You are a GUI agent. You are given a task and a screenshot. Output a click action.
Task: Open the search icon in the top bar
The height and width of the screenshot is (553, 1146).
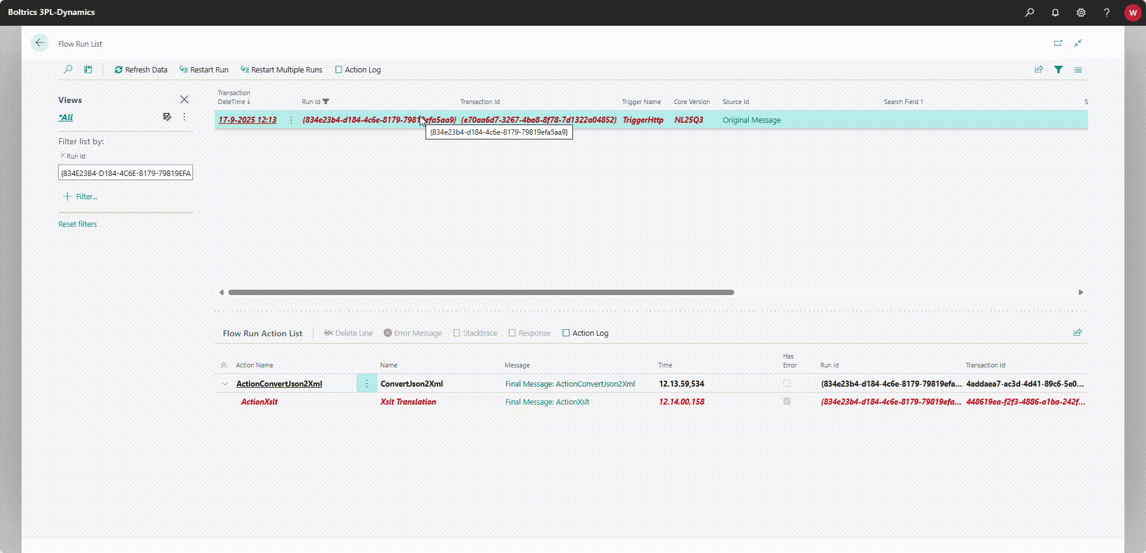(x=1030, y=12)
